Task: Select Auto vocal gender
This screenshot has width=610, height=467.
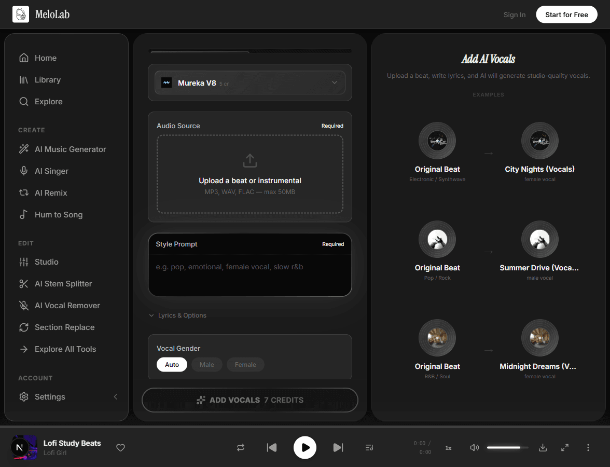Action: 172,365
